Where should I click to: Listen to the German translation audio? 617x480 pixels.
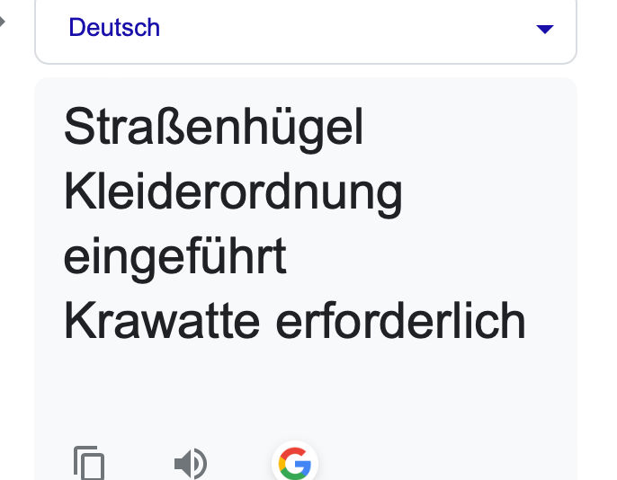point(190,464)
